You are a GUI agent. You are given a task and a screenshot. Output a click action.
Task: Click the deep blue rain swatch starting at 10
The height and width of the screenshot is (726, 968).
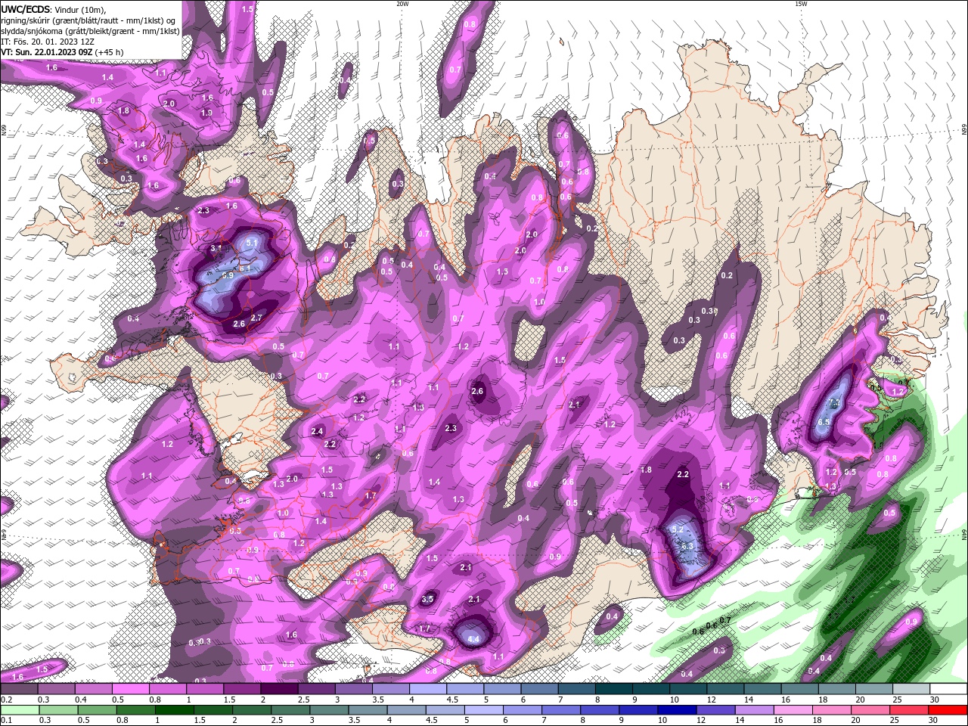[x=677, y=710]
